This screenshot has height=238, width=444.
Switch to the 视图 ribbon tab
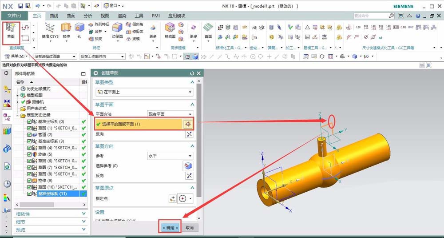[105, 16]
